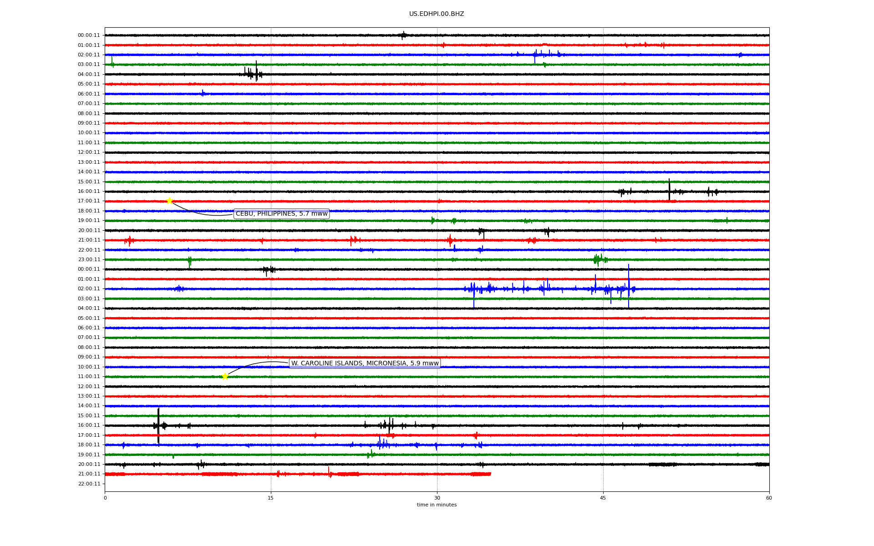Click the second 02:00:11 row label

point(89,289)
